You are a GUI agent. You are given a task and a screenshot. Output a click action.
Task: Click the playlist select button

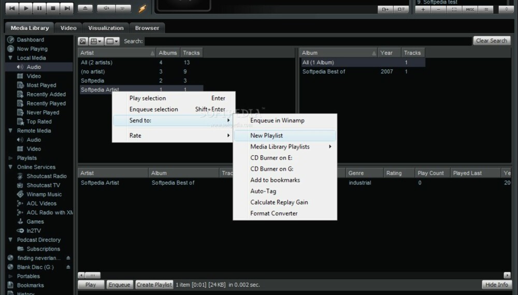(454, 9)
